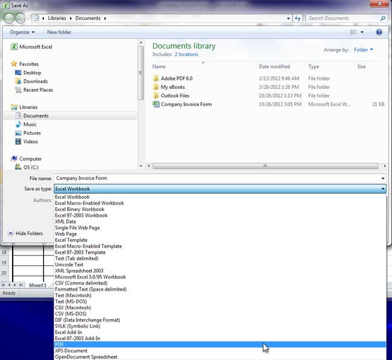The image size is (392, 360).
Task: Click the Back navigation arrow button
Action: pyautogui.click(x=9, y=18)
